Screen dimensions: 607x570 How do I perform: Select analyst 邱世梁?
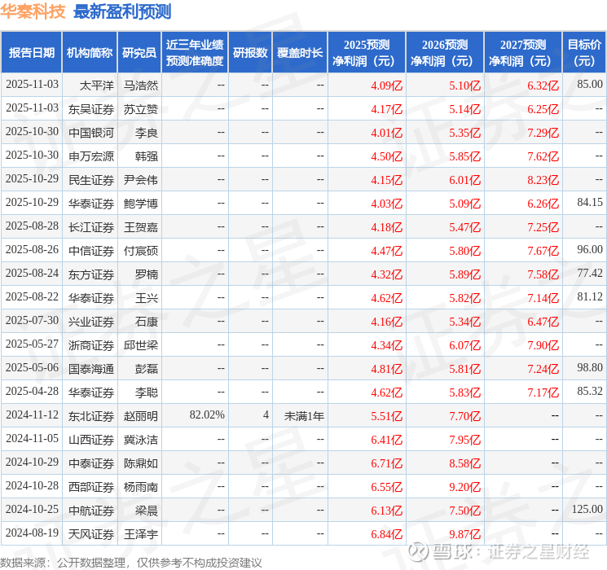tap(140, 345)
